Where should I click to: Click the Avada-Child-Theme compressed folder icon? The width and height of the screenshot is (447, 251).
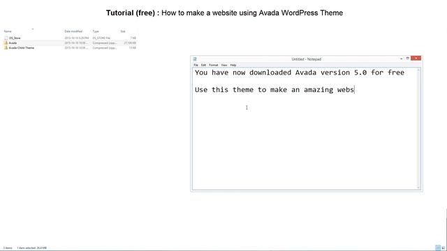(6, 48)
